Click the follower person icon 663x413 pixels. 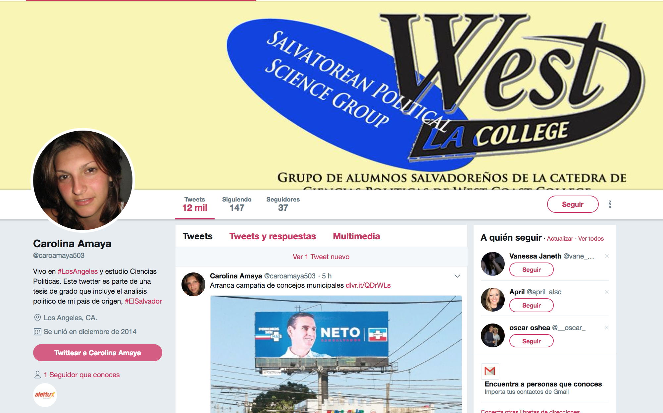(37, 375)
